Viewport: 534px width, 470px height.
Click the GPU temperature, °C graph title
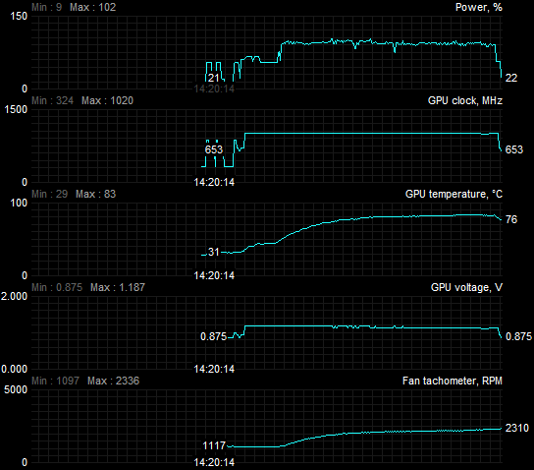pos(454,194)
